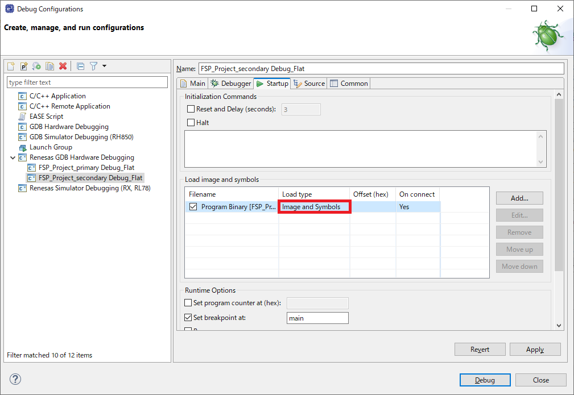The height and width of the screenshot is (395, 574).
Task: Delete selected configuration with red X
Action: coord(63,66)
